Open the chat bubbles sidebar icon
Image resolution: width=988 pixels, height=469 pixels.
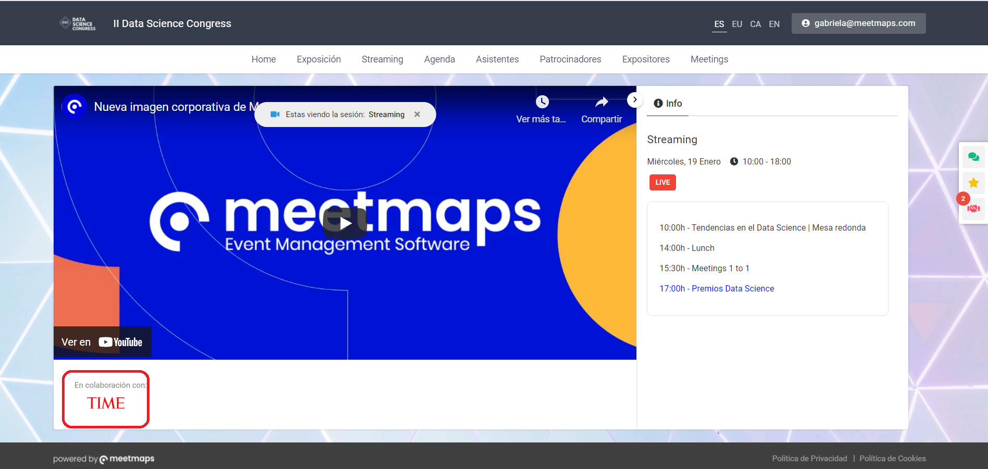click(x=973, y=157)
